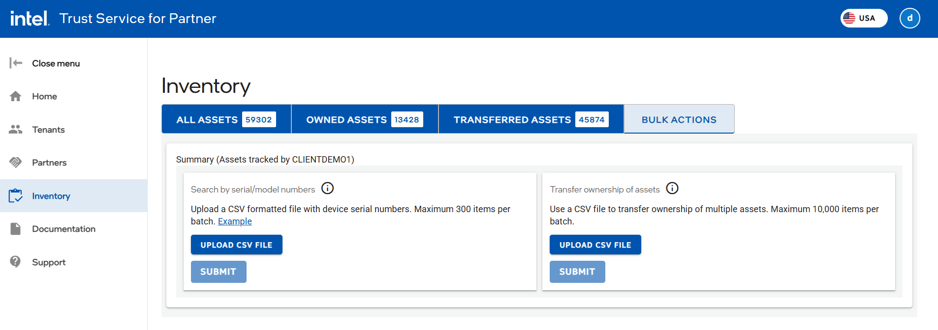Click the Intel logo in header
The image size is (938, 330).
(x=30, y=19)
